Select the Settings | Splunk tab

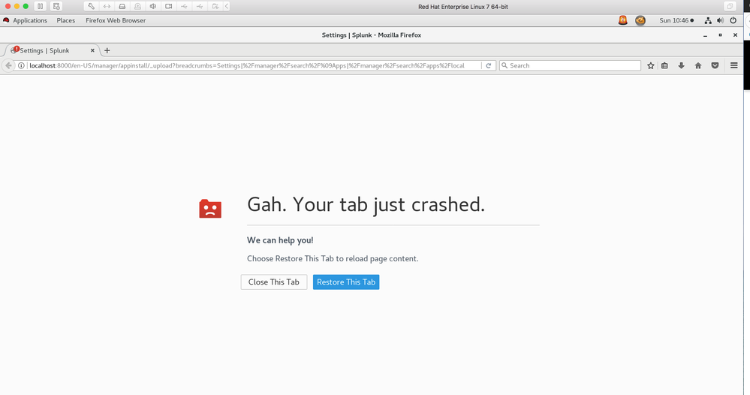click(x=50, y=50)
